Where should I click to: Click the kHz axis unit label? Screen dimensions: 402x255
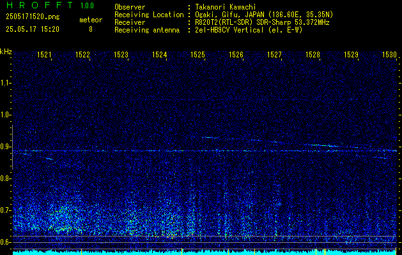coord(6,52)
